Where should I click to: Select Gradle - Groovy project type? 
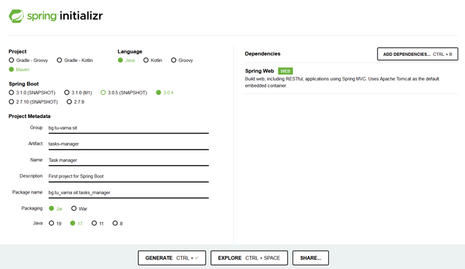[x=28, y=60]
